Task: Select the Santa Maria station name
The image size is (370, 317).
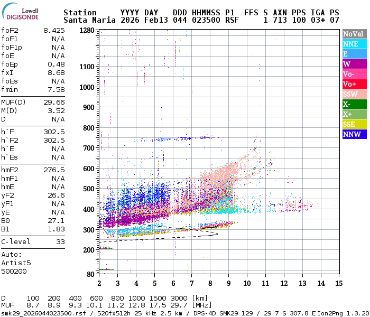Action: (x=89, y=20)
